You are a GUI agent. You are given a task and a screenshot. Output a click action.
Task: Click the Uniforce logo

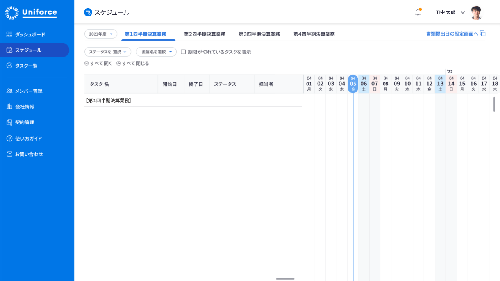[31, 13]
